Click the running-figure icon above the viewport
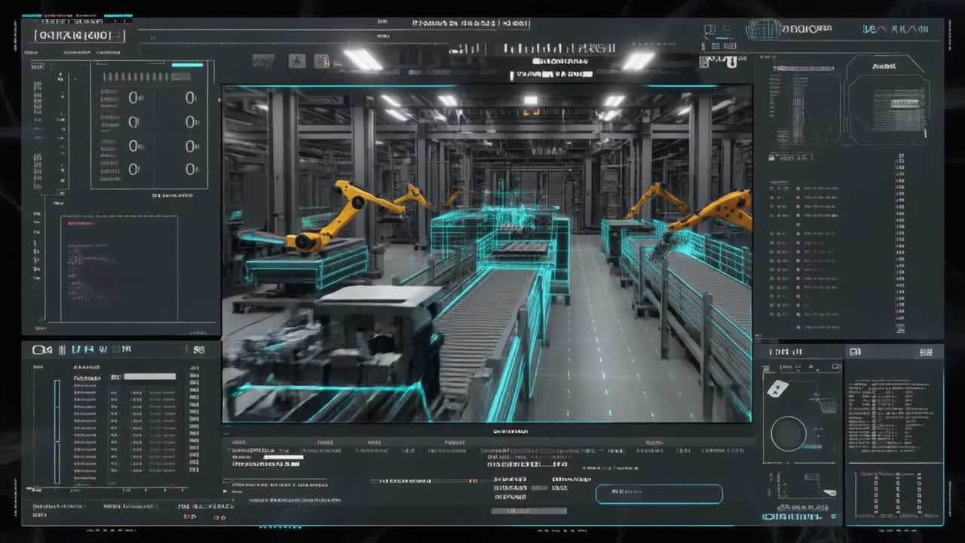This screenshot has height=543, width=965. click(297, 61)
